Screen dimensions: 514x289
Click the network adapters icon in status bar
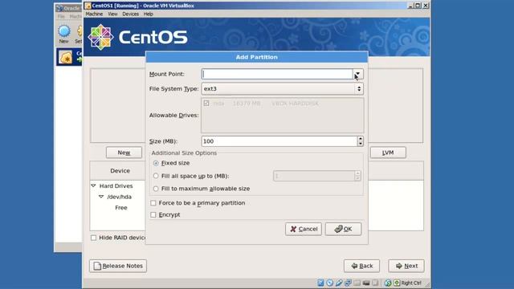348,283
